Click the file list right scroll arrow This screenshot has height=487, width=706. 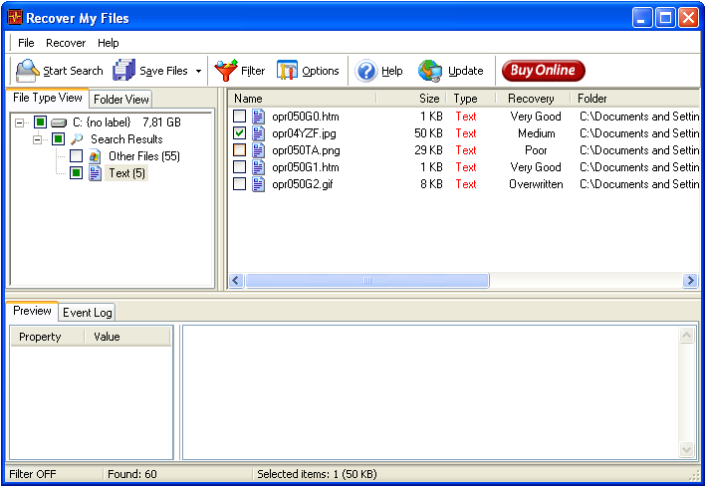point(690,280)
